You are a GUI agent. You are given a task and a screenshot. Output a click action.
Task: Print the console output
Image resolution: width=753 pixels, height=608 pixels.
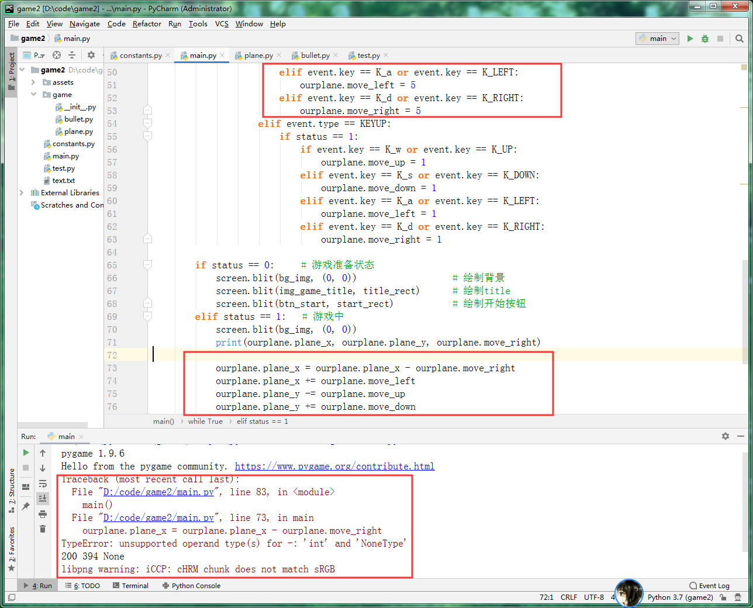click(43, 514)
